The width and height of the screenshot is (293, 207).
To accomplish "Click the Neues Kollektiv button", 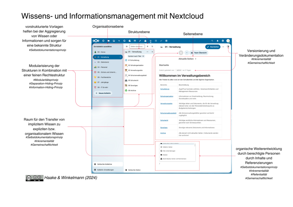I will pos(103,93).
